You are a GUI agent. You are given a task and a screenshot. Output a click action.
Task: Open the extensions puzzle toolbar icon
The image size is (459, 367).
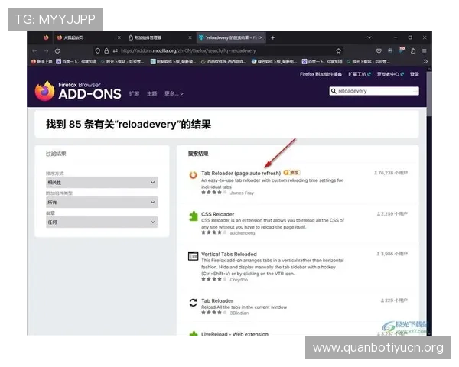click(413, 51)
